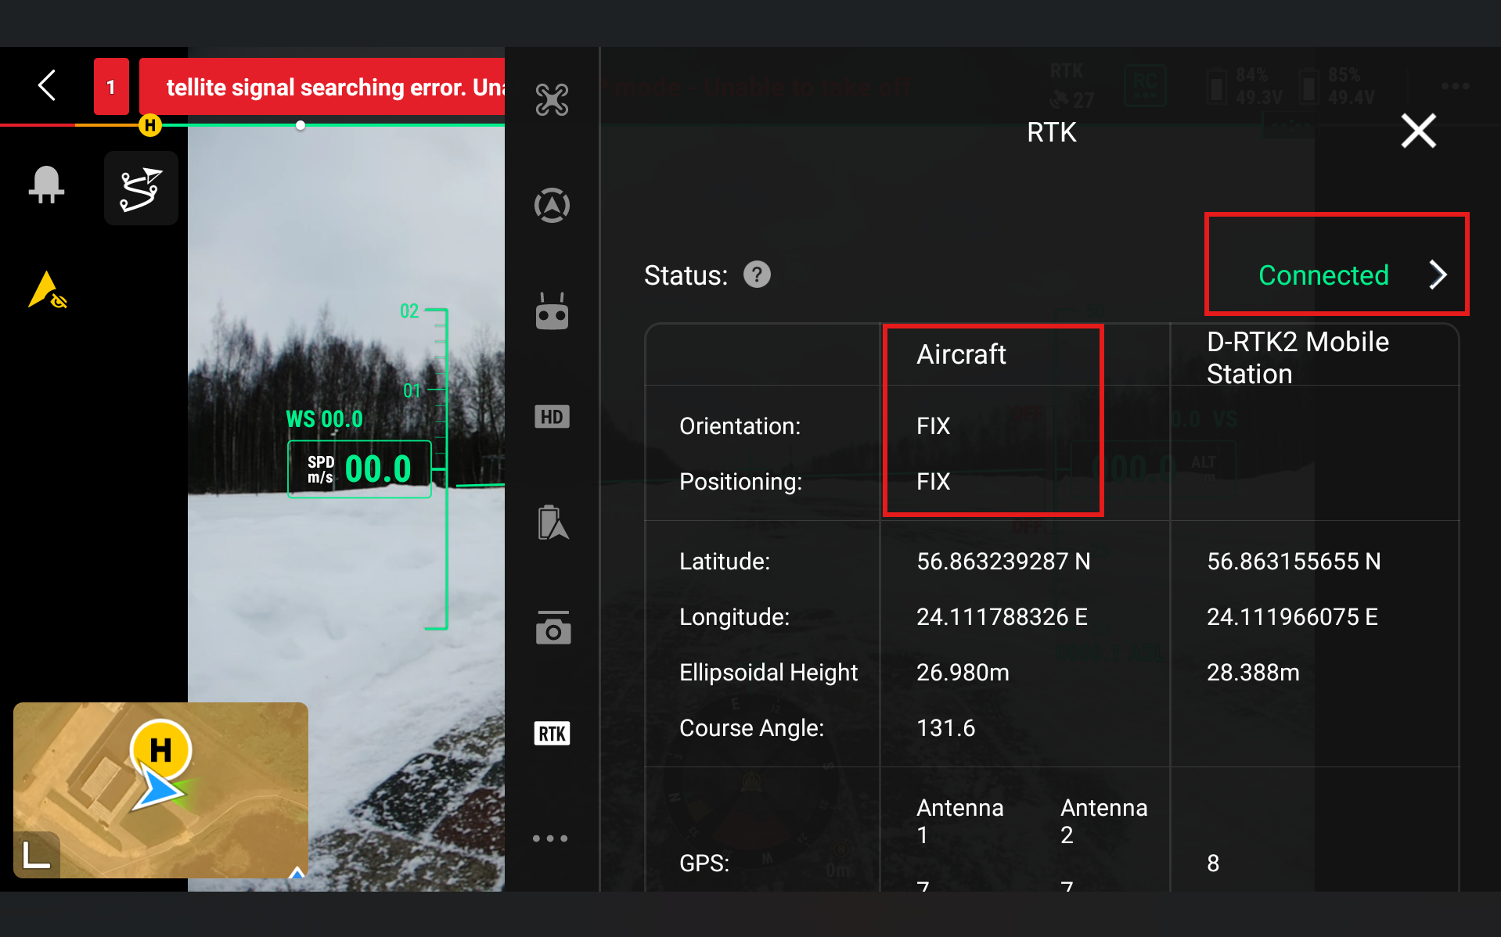Go back using the back arrow
1501x937 pixels.
[x=47, y=85]
